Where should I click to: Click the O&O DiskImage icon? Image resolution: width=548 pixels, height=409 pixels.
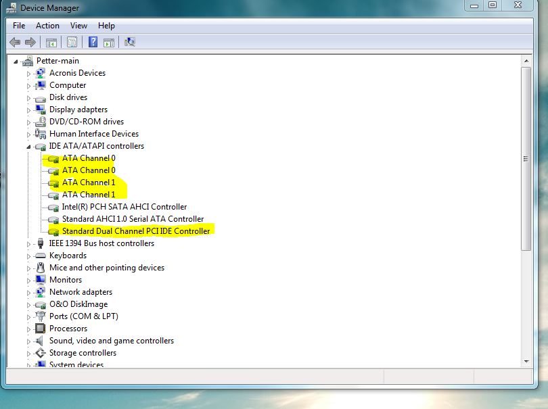pos(41,305)
